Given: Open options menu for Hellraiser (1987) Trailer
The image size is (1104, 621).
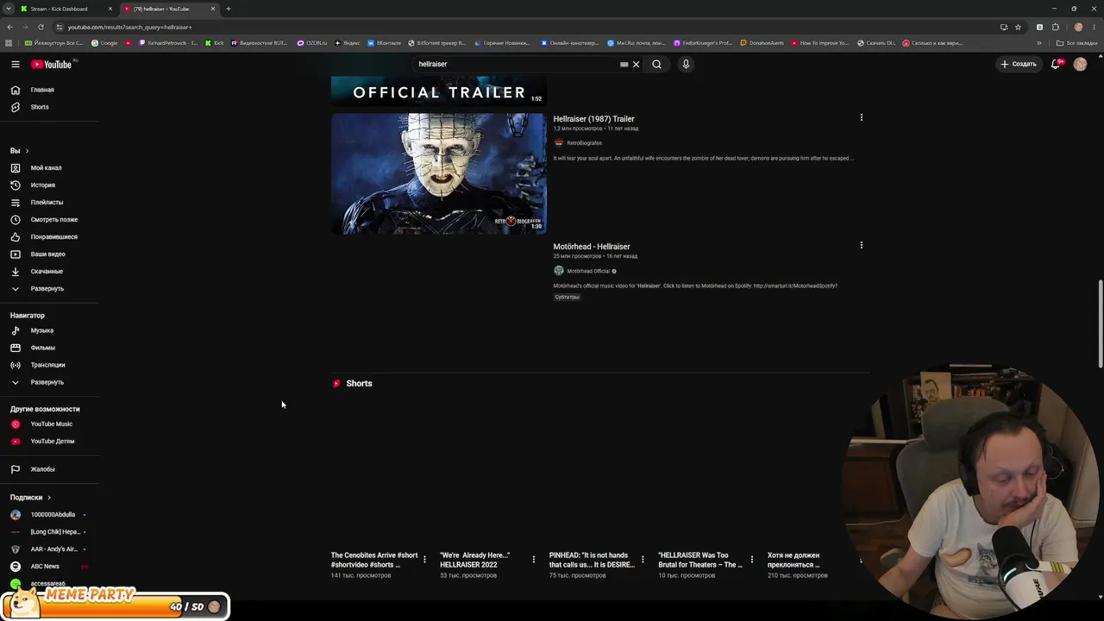Looking at the screenshot, I should pos(861,117).
